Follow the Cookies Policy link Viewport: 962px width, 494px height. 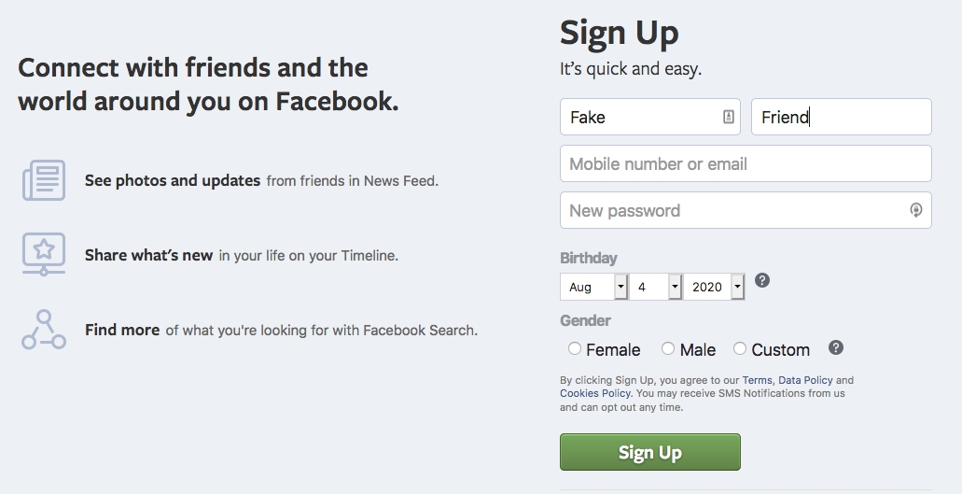tap(595, 394)
